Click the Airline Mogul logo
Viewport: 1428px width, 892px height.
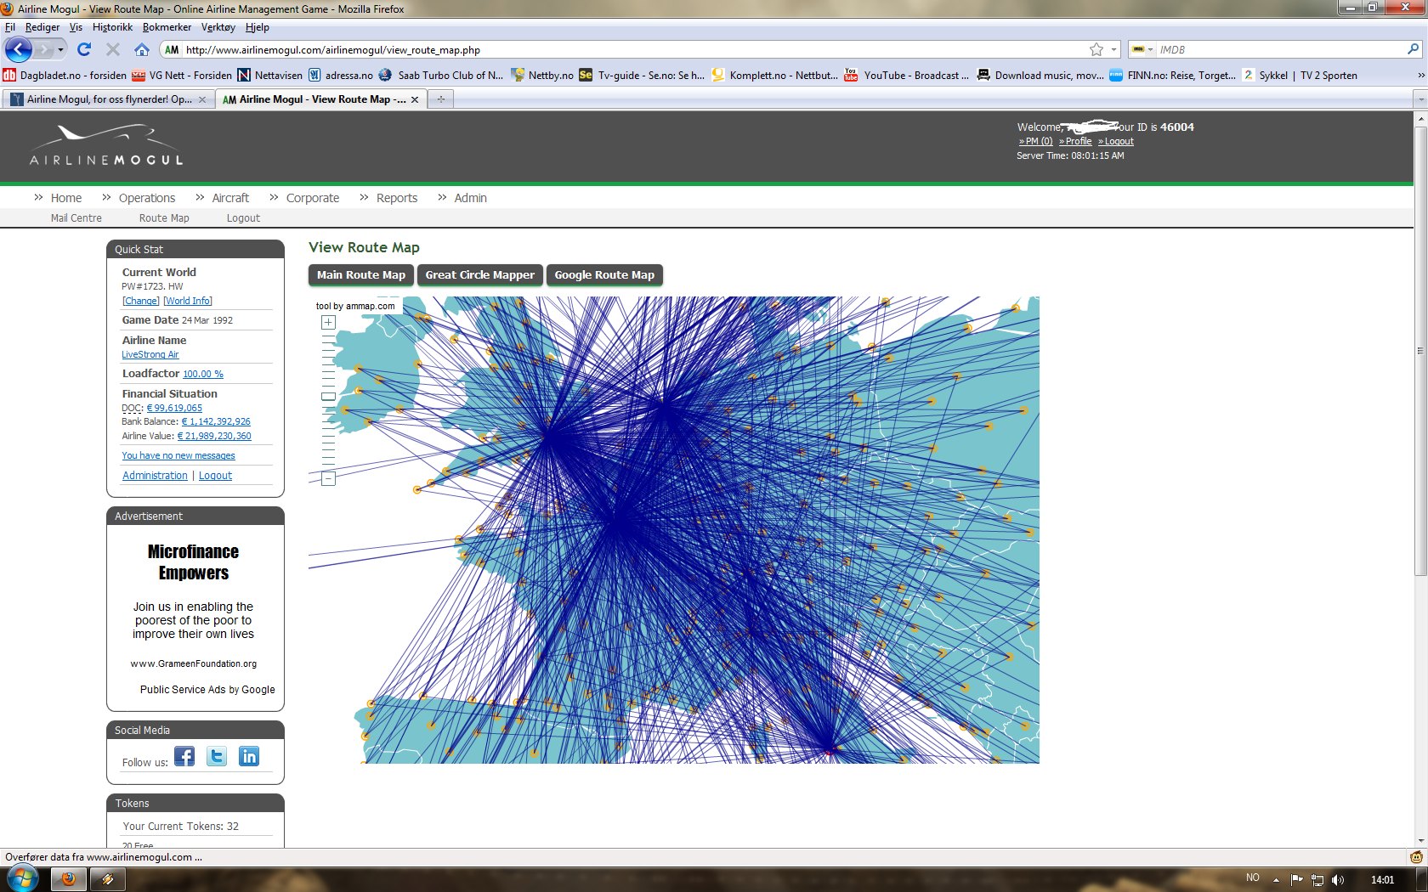106,145
